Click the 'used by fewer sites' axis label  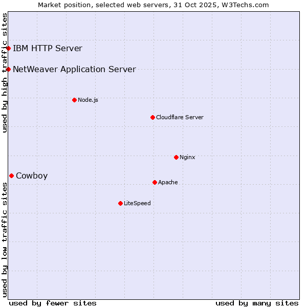point(53,303)
